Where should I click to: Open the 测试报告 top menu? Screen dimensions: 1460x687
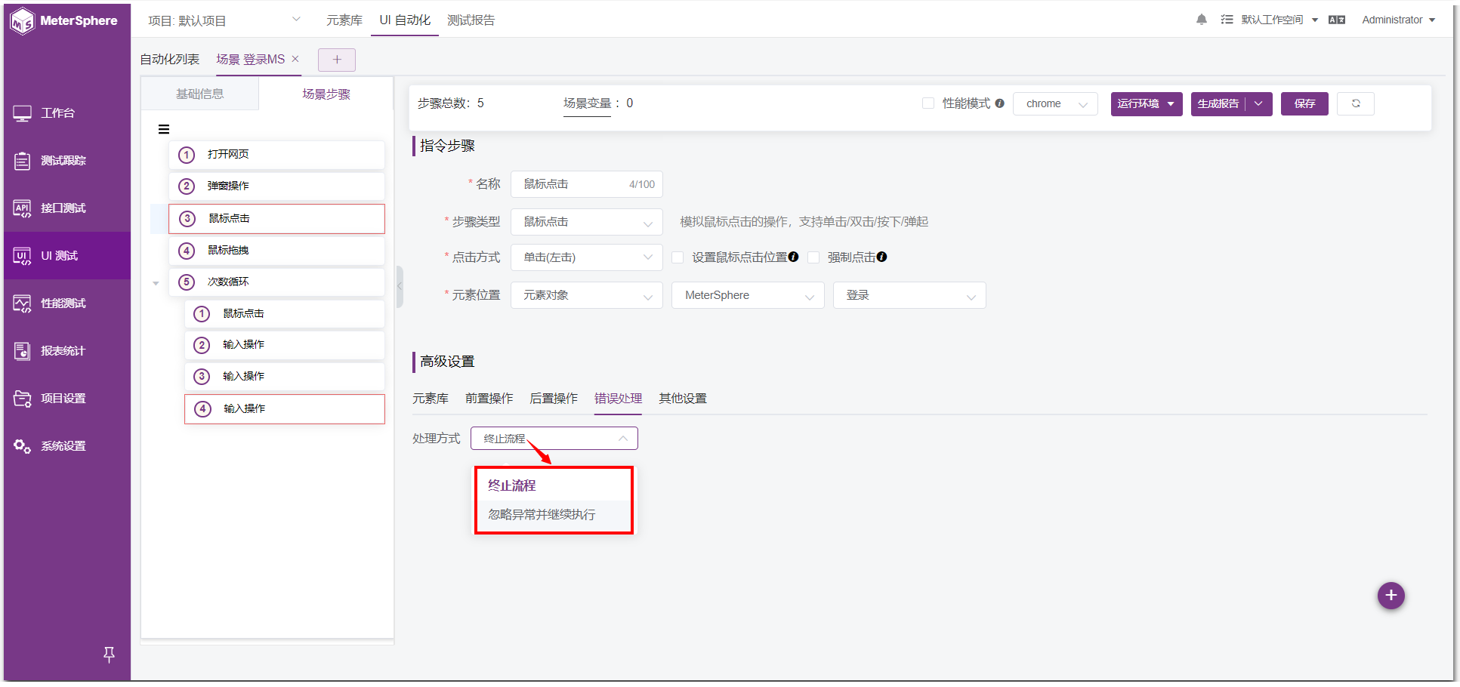tap(471, 20)
